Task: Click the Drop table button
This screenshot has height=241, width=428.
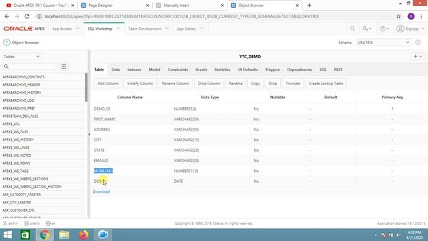Action: [272, 83]
